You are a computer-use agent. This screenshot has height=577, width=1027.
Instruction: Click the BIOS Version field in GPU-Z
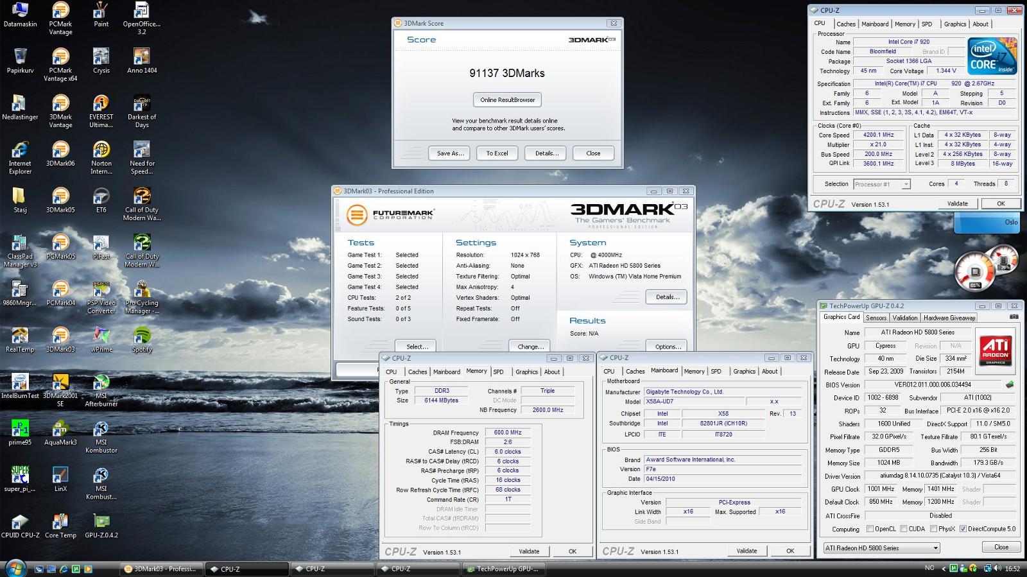pyautogui.click(x=933, y=384)
